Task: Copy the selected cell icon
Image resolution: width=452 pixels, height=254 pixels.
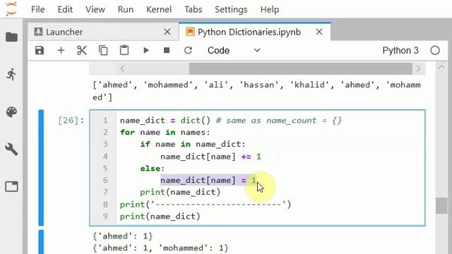Action: [103, 50]
